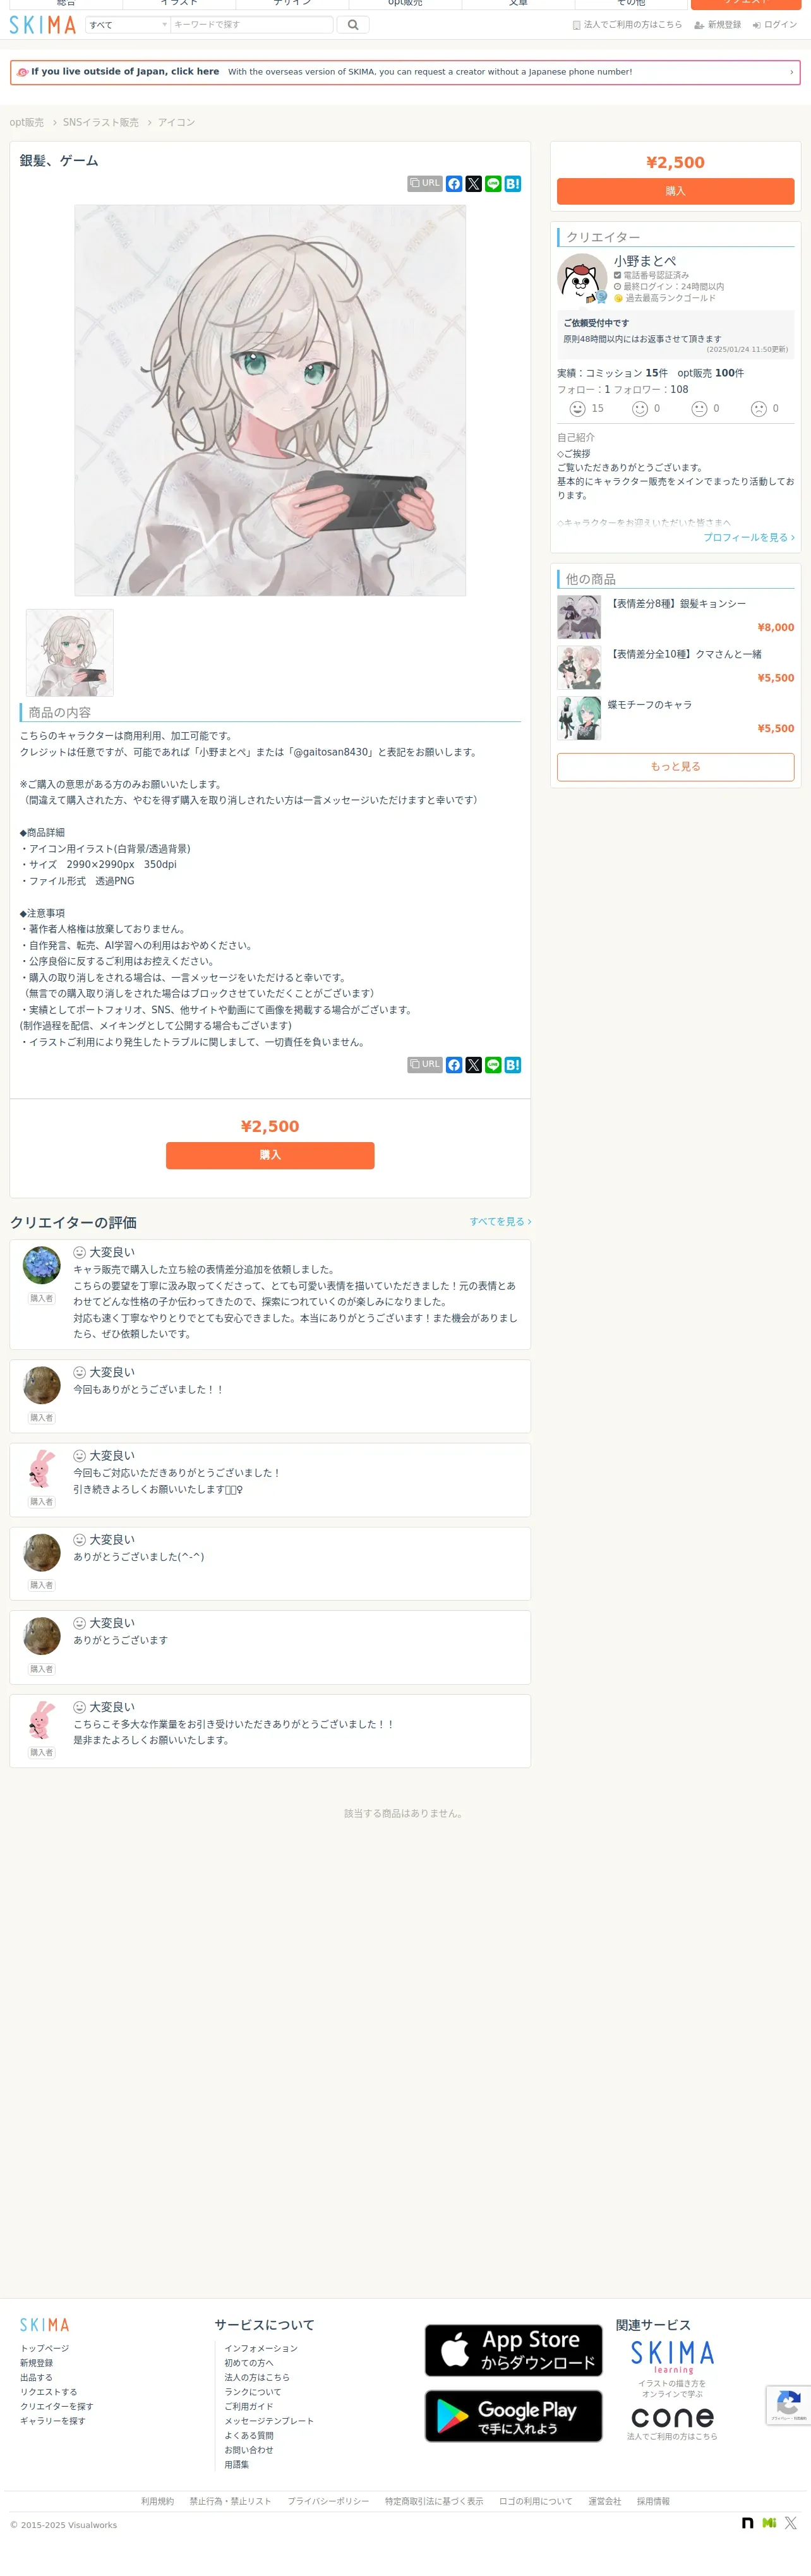Viewport: 811px width, 2576px height.
Task: Facebook share icon below the product description
Action: pyautogui.click(x=454, y=1065)
